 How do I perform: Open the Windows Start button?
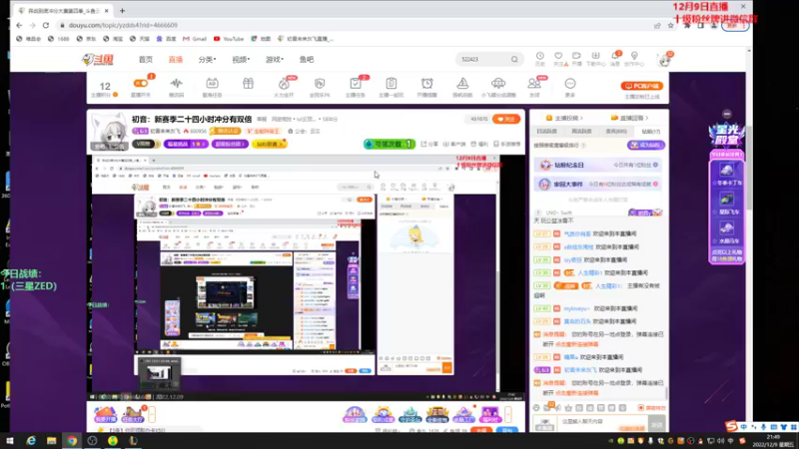9,441
